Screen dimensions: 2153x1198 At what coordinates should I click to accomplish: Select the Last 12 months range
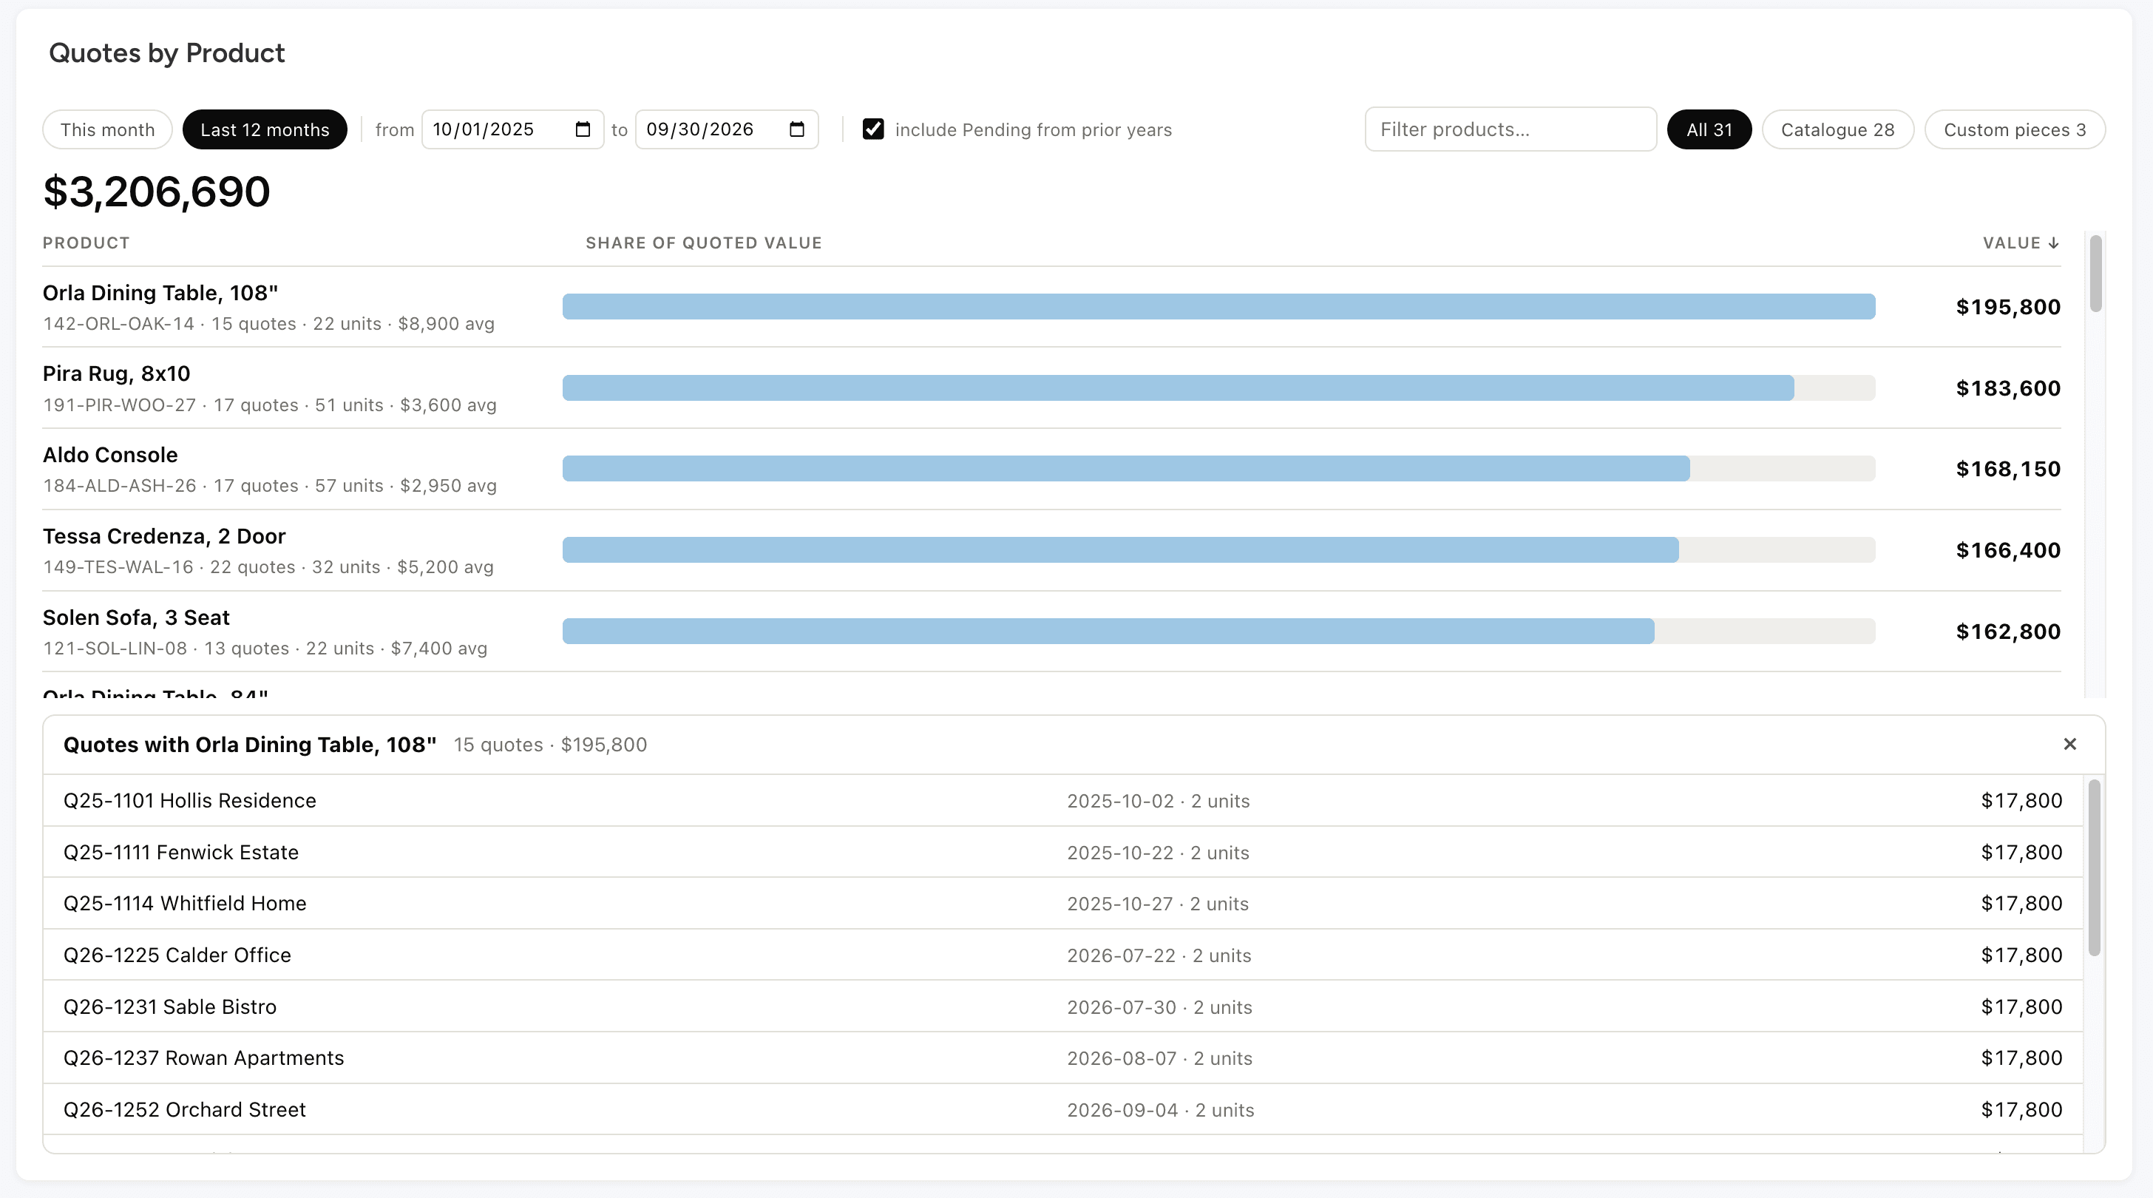tap(264, 129)
